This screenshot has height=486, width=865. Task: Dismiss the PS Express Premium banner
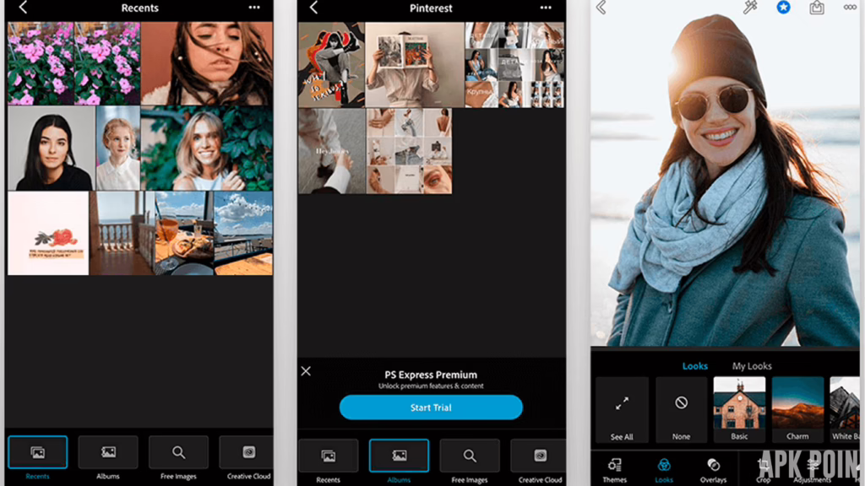tap(306, 371)
